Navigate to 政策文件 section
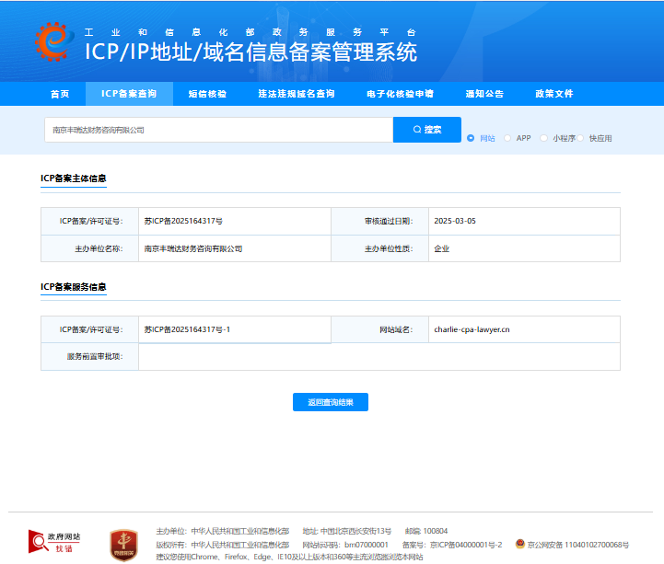The image size is (664, 564). [554, 94]
